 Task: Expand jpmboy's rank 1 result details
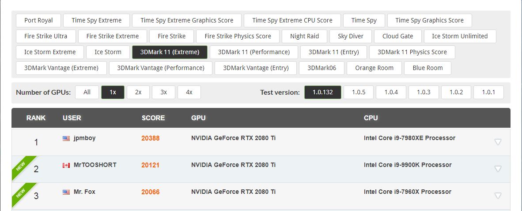pos(498,142)
